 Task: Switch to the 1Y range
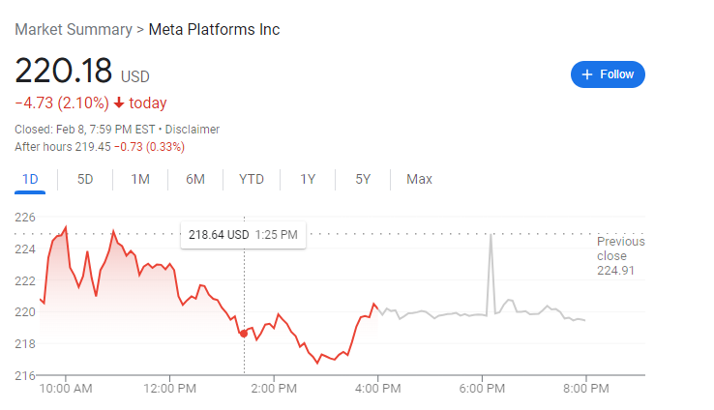point(308,179)
